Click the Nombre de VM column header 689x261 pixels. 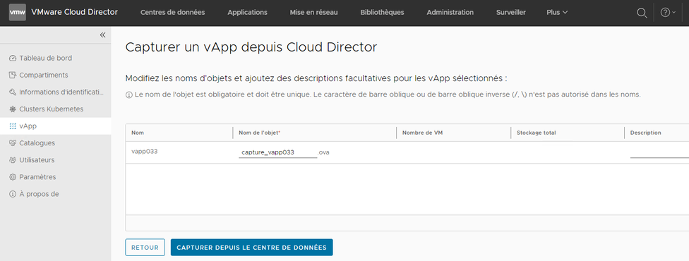coord(422,133)
